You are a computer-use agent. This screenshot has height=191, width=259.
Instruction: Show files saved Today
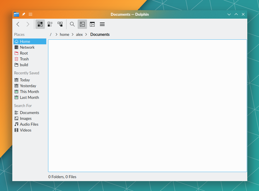pos(30,80)
